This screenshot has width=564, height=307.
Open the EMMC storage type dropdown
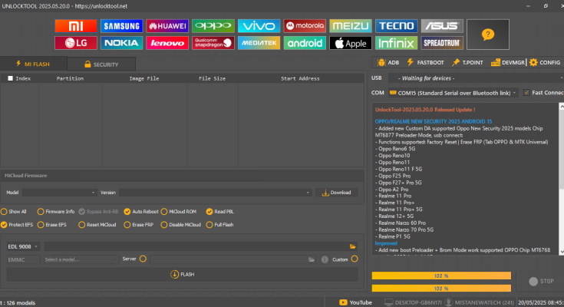point(23,259)
